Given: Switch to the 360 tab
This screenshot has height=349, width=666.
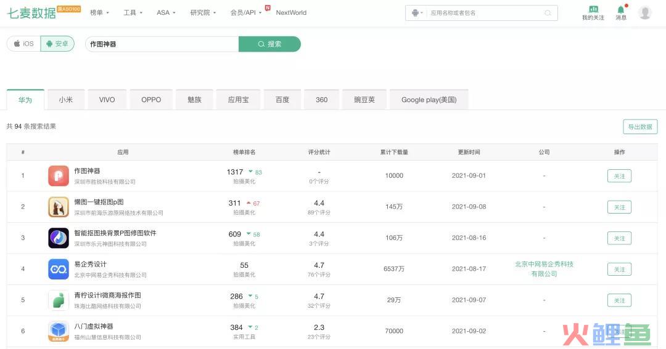Looking at the screenshot, I should [x=321, y=100].
